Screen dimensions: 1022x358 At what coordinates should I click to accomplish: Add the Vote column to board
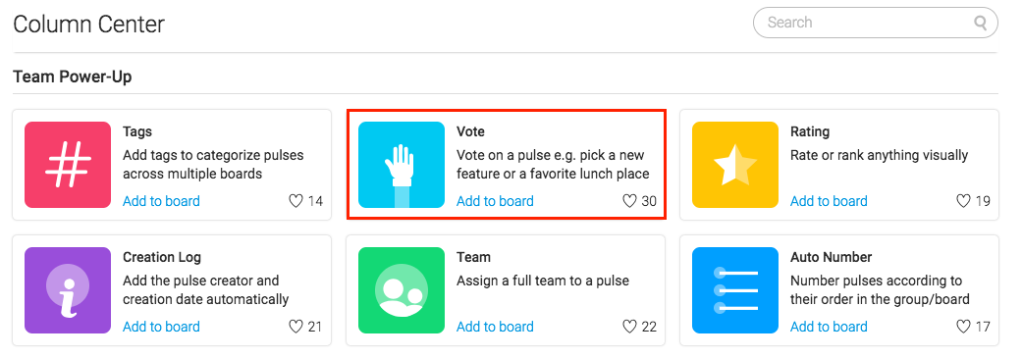495,201
